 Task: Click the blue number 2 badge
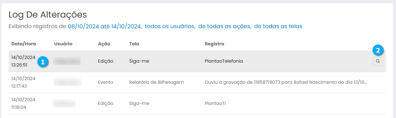click(x=378, y=50)
